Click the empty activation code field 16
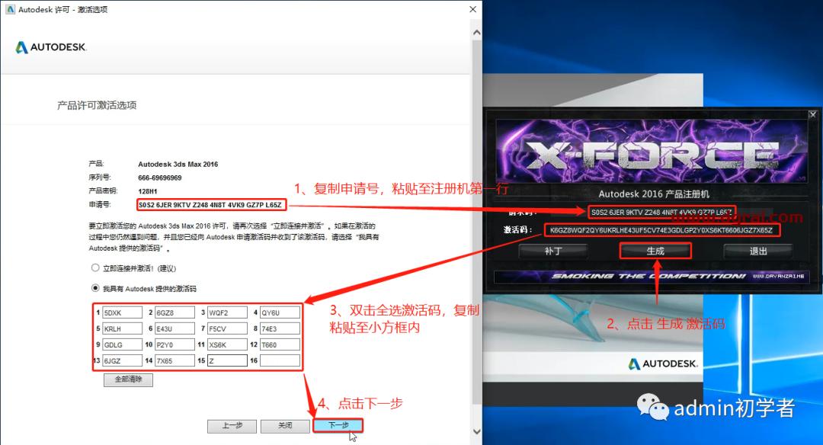This screenshot has height=445, width=823. pyautogui.click(x=280, y=360)
